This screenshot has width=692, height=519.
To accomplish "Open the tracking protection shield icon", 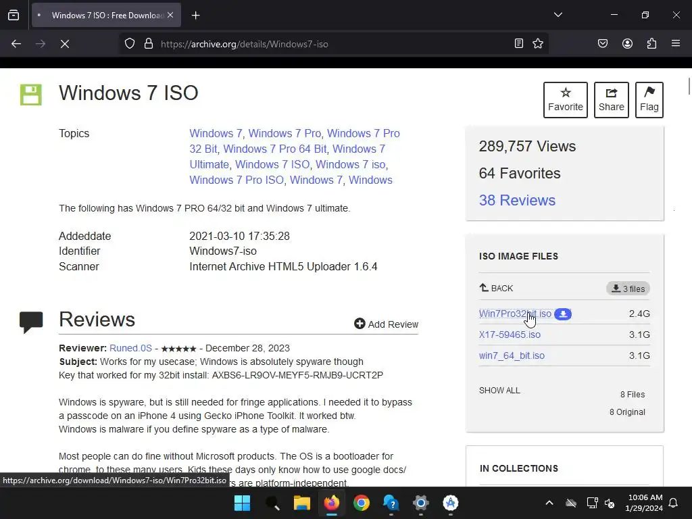I will pos(129,44).
